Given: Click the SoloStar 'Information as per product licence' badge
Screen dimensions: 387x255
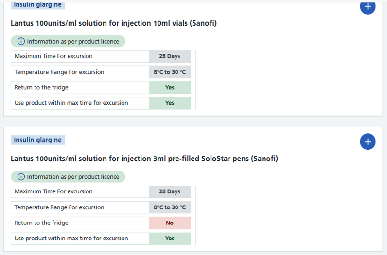Looking at the screenshot, I should pos(68,177).
